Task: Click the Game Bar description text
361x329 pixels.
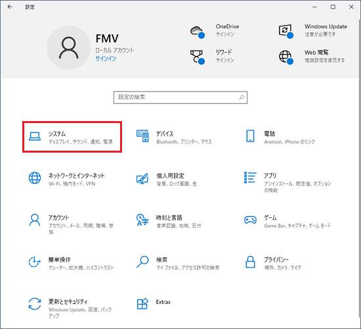Action: tap(297, 226)
